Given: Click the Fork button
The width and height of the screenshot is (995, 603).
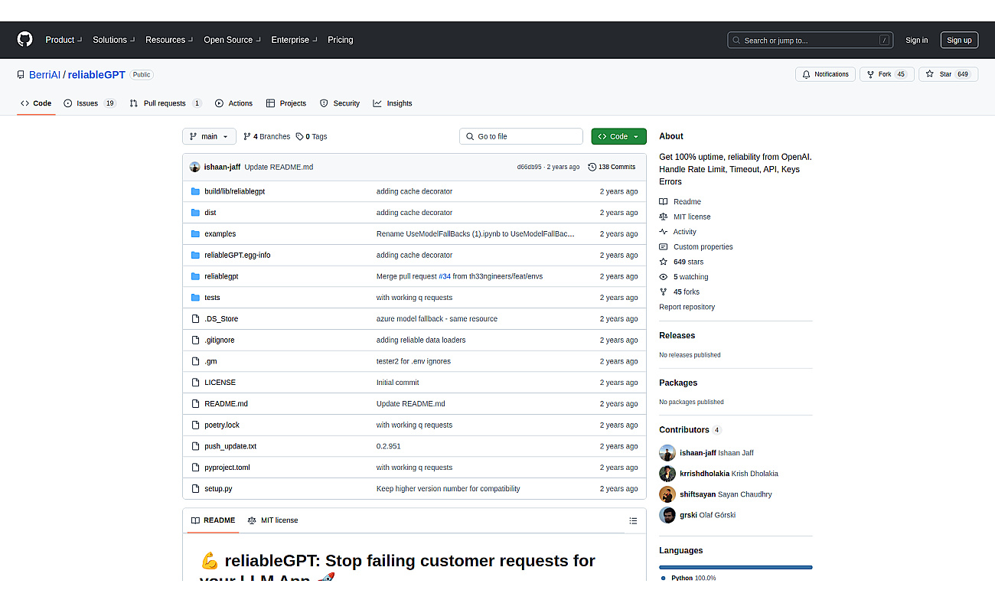Looking at the screenshot, I should click(887, 74).
